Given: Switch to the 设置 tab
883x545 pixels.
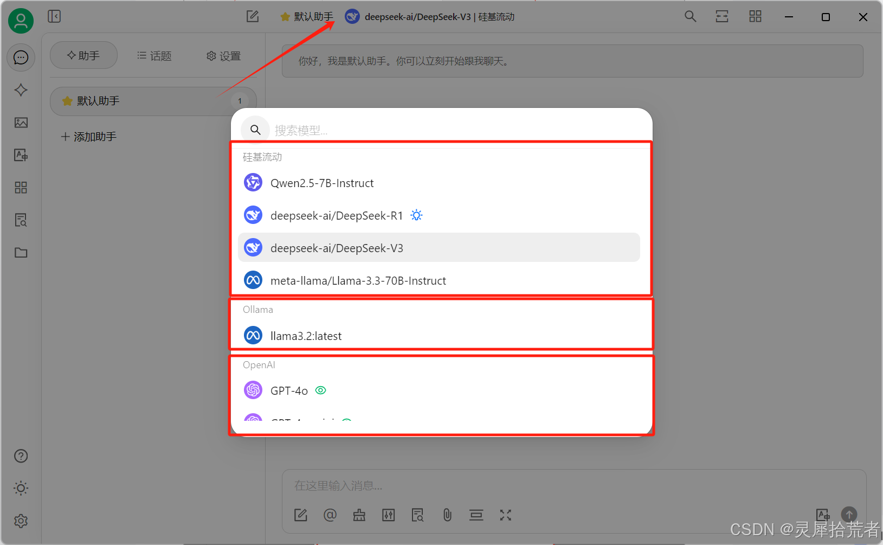Looking at the screenshot, I should coord(223,55).
